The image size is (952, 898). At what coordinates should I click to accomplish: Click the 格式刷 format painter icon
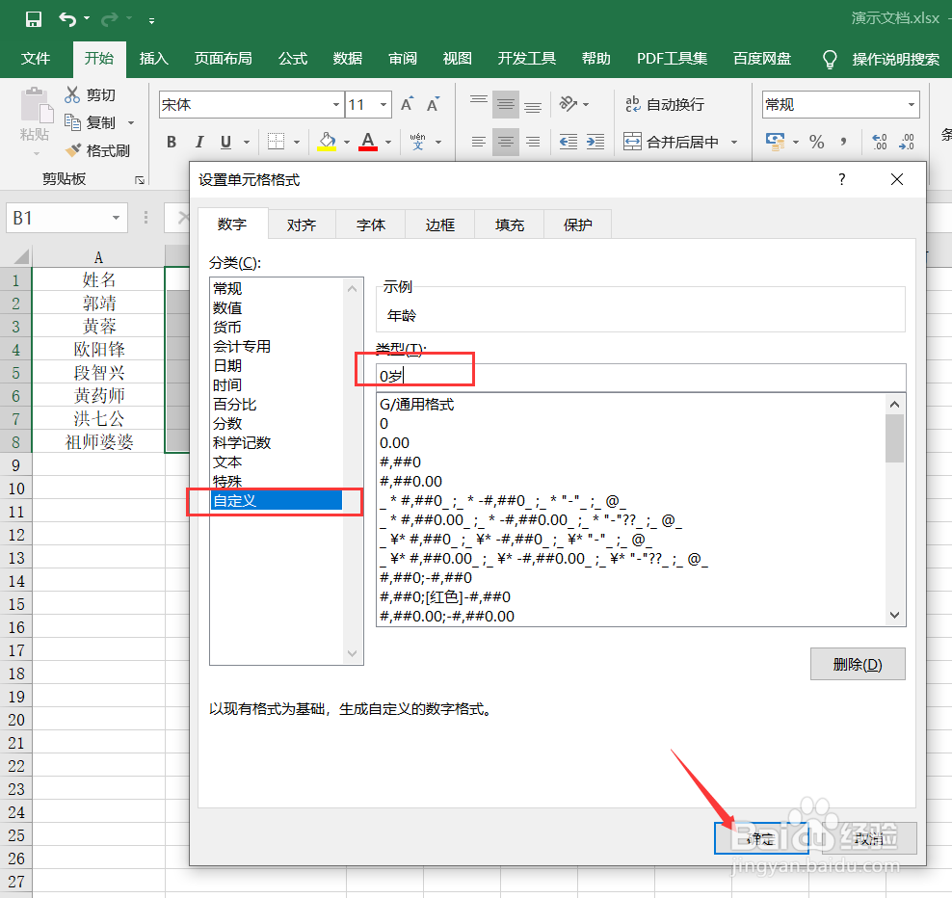point(72,149)
